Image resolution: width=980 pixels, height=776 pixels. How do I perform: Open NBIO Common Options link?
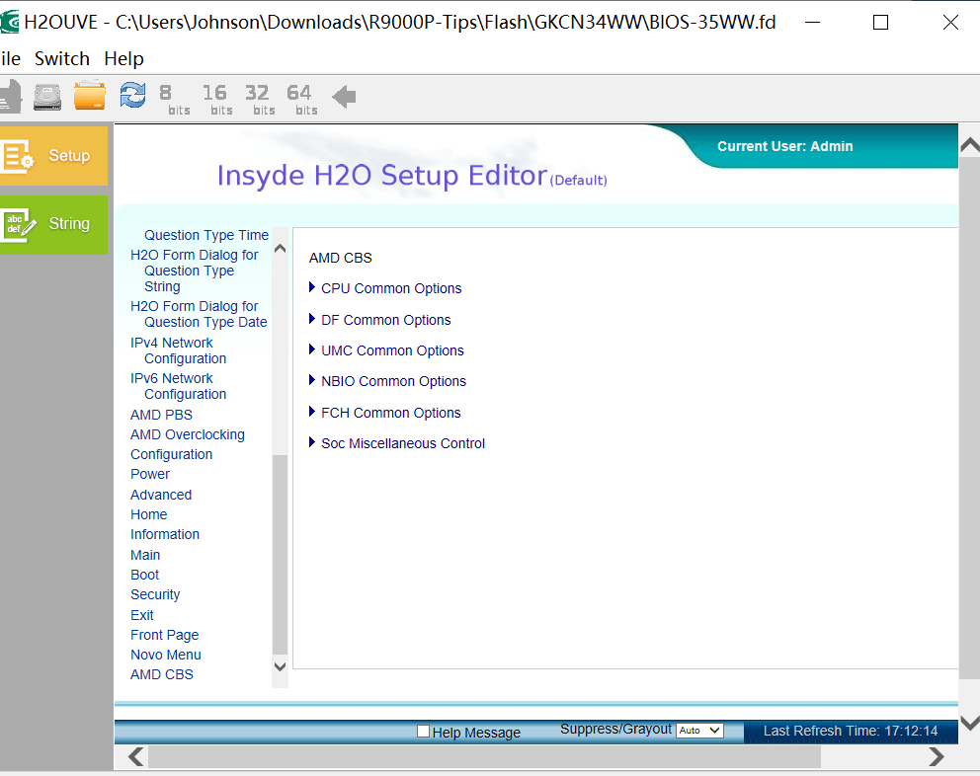[x=394, y=381]
